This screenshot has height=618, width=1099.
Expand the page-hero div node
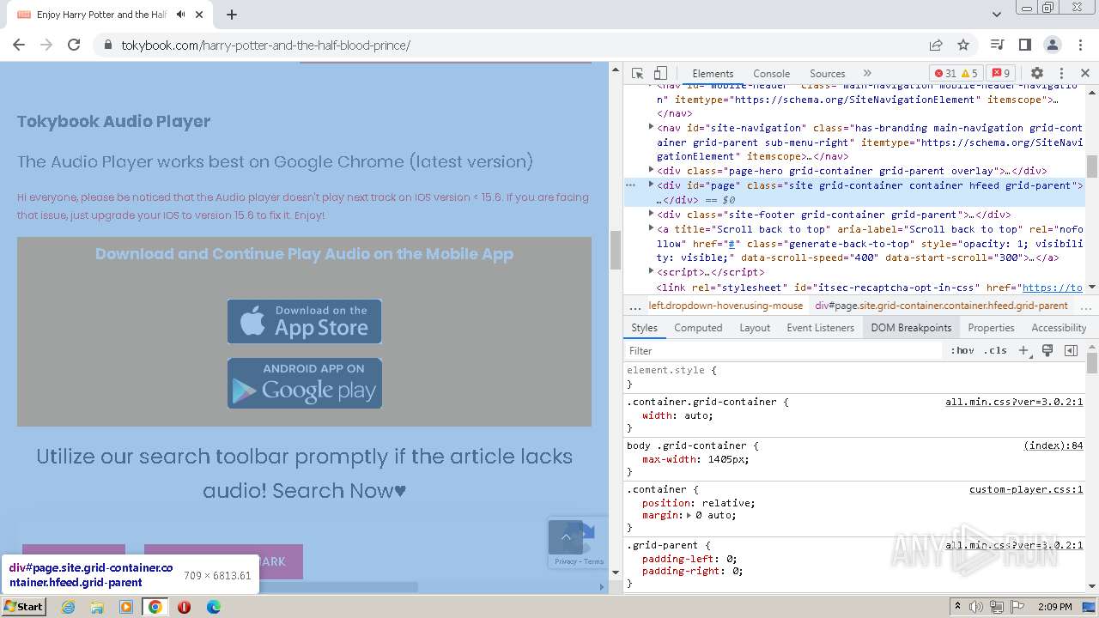[651, 170]
